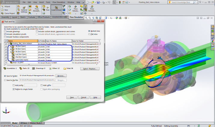Open Search Knowledge Base dropdown arrow
This screenshot has height=127, width=215.
click(197, 2)
